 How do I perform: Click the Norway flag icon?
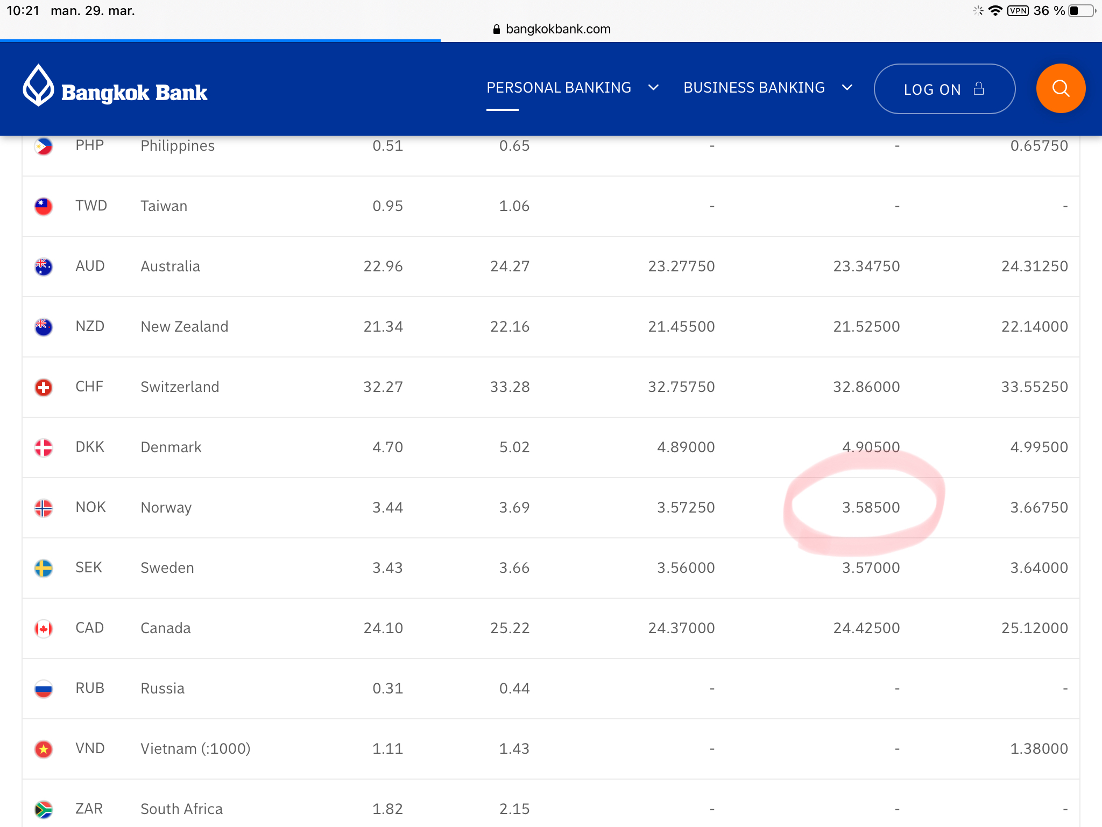pos(44,508)
